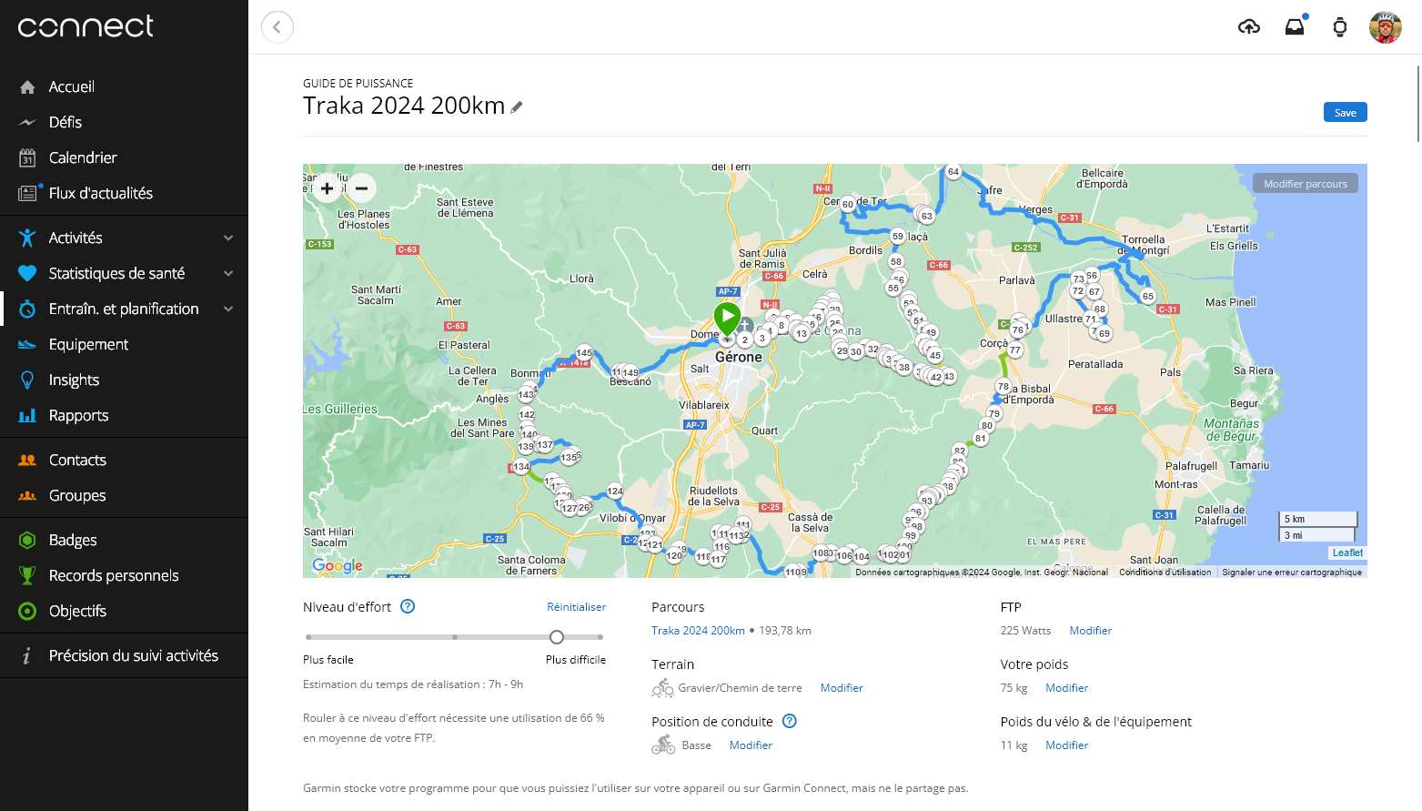Click the Contacts people icon
1422x811 pixels.
[x=27, y=460]
